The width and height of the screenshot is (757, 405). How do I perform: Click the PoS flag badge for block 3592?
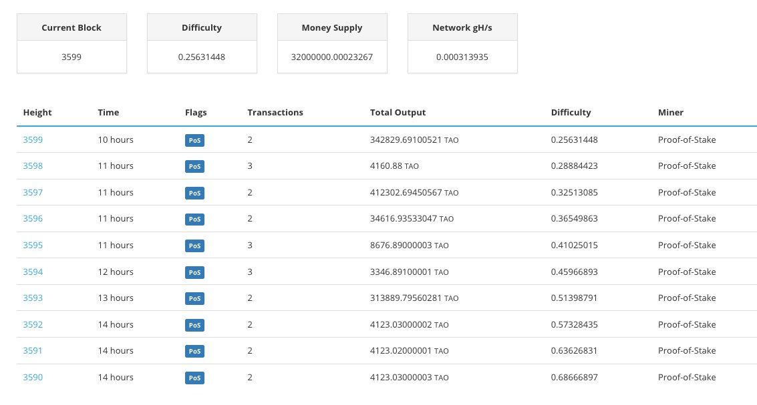point(194,325)
